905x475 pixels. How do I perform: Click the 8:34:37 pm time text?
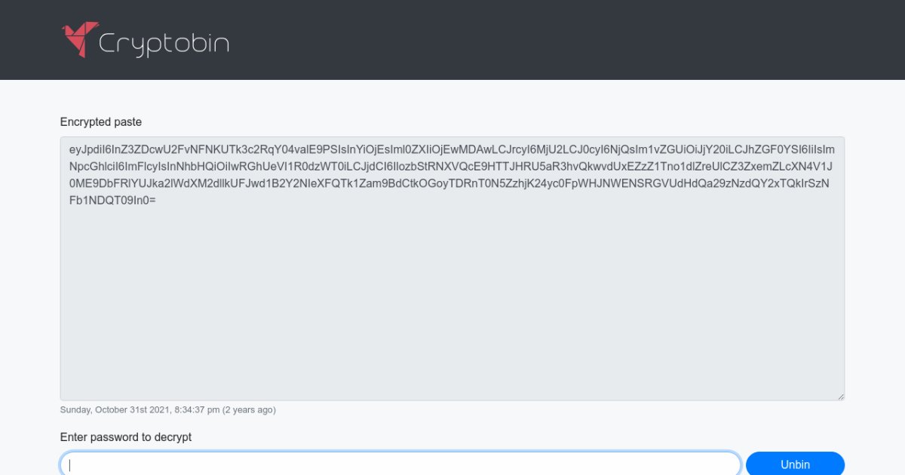[196, 410]
